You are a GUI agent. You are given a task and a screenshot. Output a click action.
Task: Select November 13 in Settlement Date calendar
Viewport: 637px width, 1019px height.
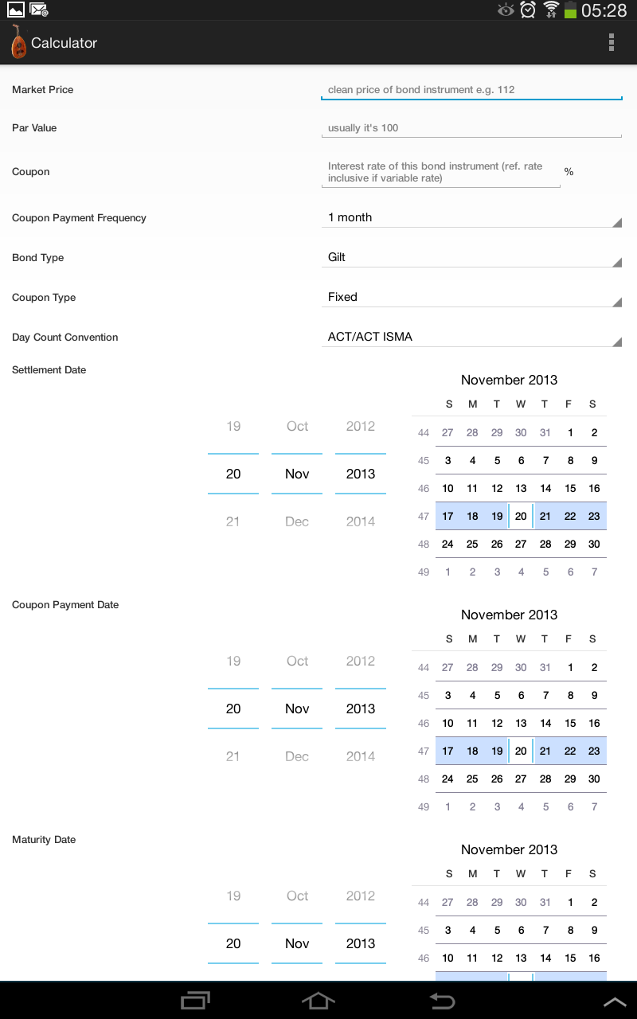(x=521, y=488)
